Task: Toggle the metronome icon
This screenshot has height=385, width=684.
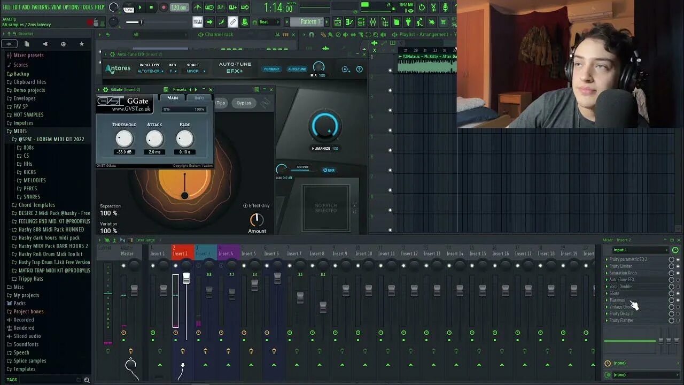Action: tap(198, 7)
